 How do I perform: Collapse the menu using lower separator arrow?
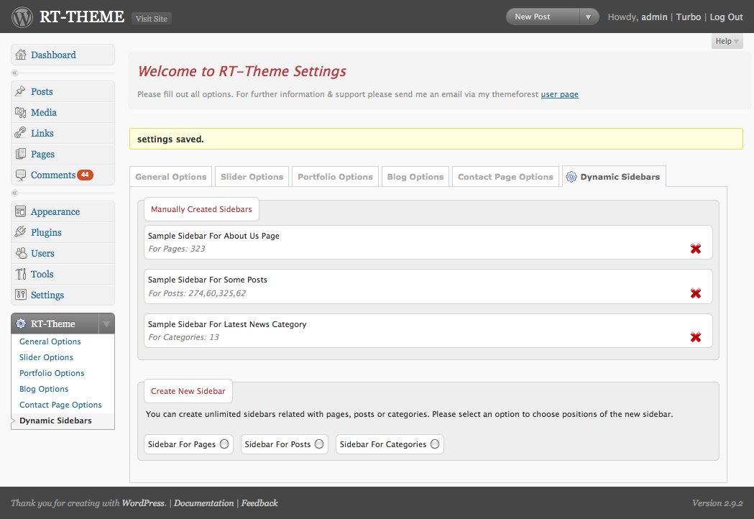pos(14,193)
